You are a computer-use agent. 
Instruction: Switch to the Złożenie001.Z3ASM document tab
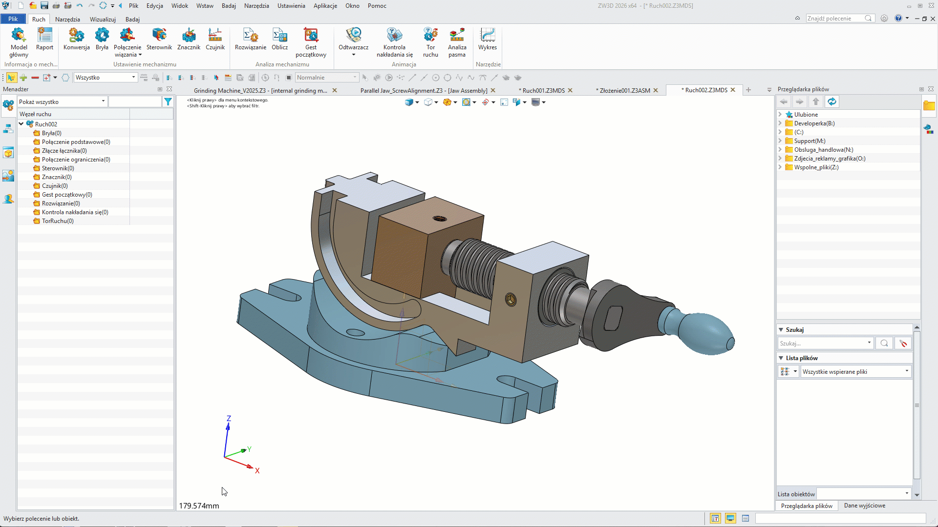point(623,90)
